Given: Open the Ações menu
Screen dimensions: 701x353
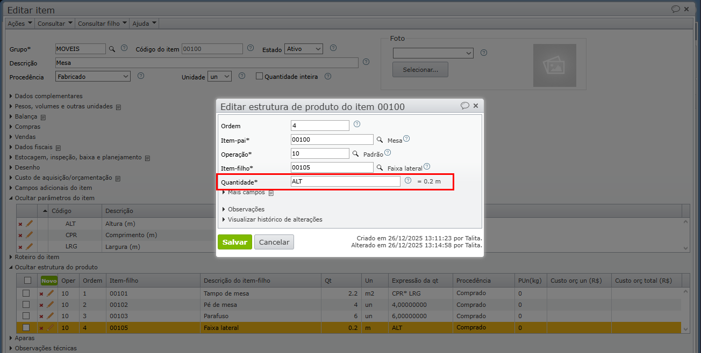Looking at the screenshot, I should pyautogui.click(x=20, y=24).
